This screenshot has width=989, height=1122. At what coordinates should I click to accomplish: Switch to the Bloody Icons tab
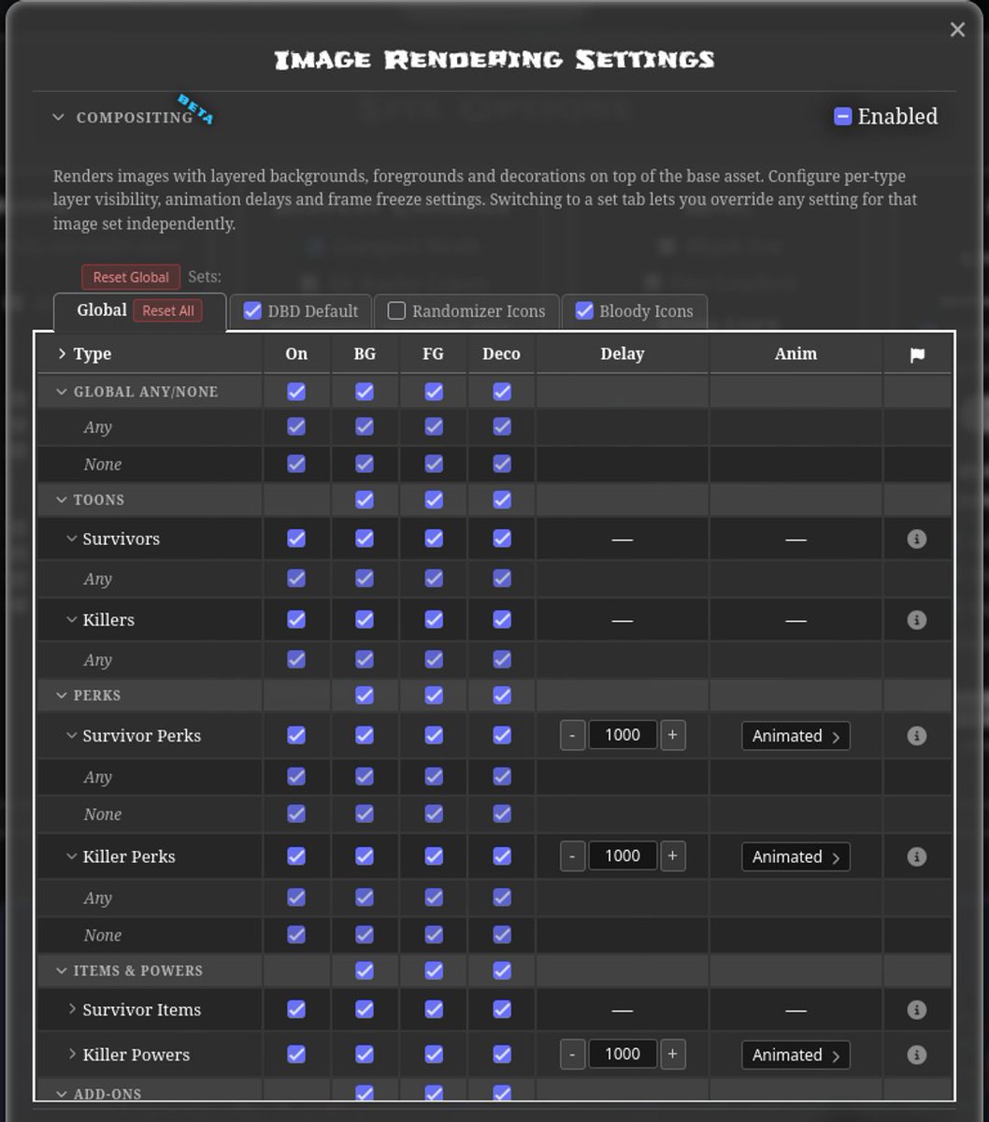[646, 311]
